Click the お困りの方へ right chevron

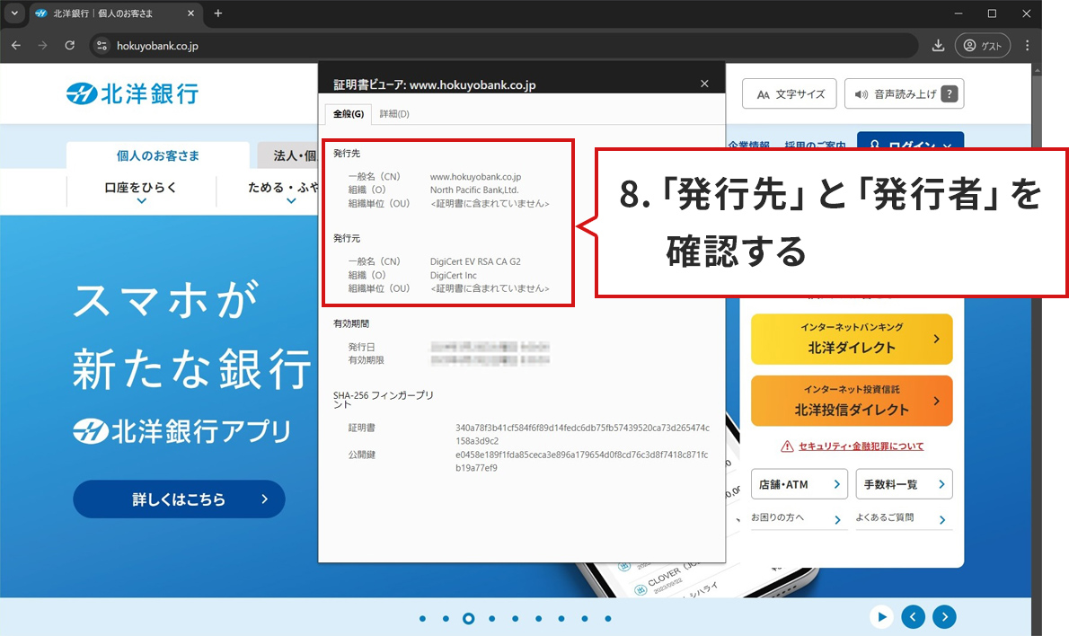[x=838, y=520]
